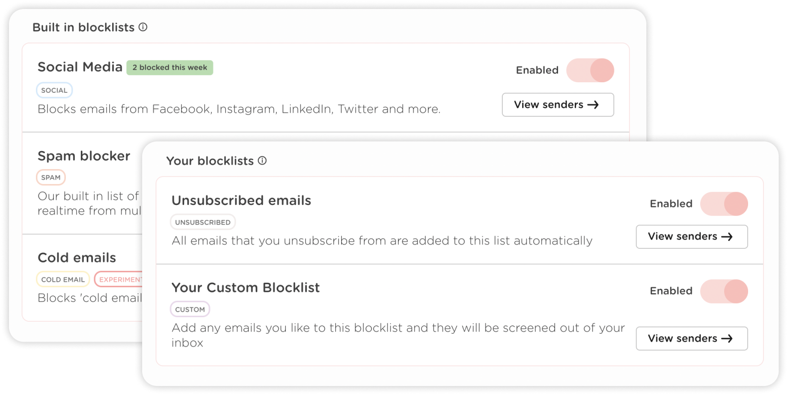Click the info icon beside "Your blocklists"
This screenshot has width=788, height=395.
(263, 161)
